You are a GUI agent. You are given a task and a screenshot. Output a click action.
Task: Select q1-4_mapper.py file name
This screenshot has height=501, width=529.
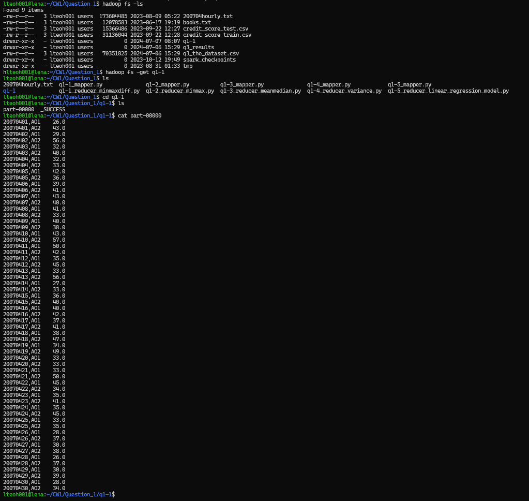328,85
